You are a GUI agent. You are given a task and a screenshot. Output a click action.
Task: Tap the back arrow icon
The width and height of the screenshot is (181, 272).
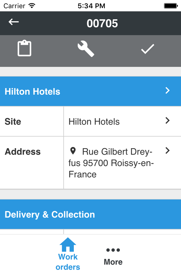click(x=14, y=22)
